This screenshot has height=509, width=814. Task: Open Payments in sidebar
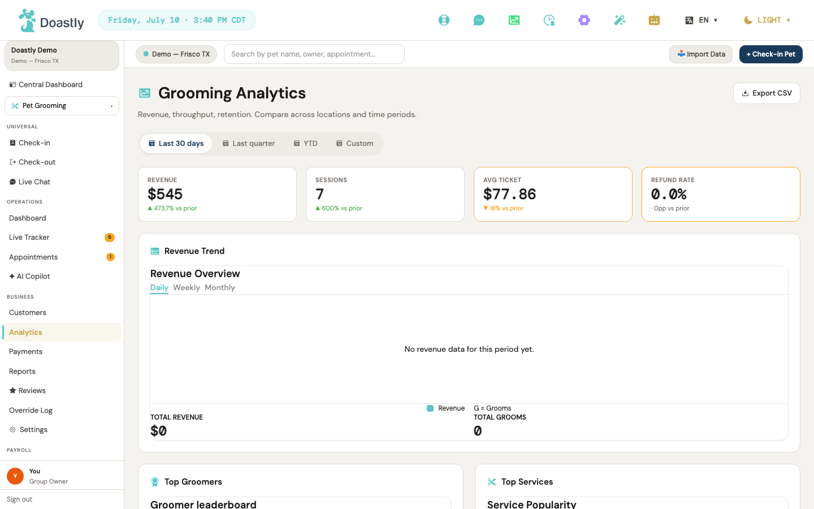click(62, 352)
